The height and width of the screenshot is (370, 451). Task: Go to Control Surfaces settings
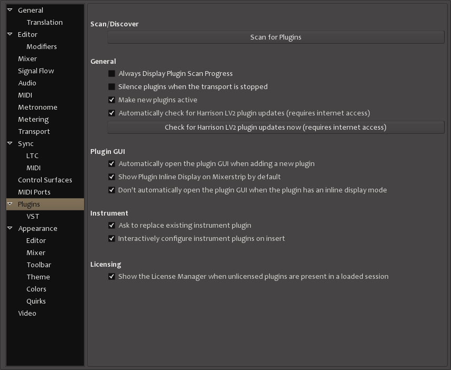coord(45,180)
